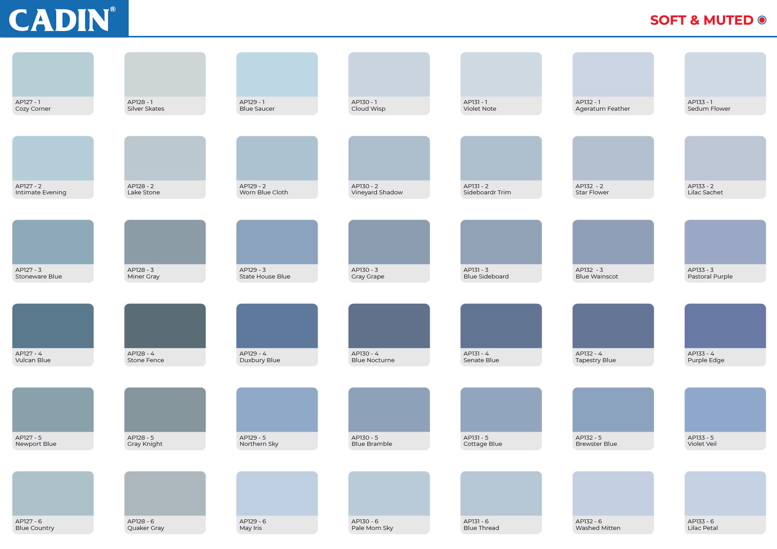
Task: Select the Pastoral Purple swatch
Action: coord(725,242)
